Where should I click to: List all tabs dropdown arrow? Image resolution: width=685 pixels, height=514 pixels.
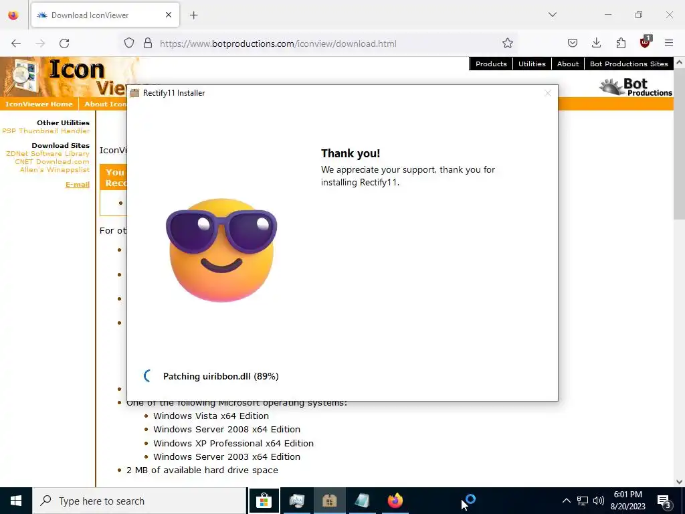point(553,15)
